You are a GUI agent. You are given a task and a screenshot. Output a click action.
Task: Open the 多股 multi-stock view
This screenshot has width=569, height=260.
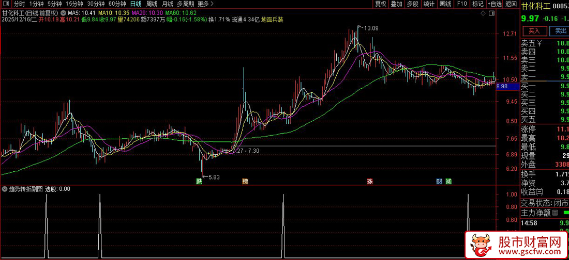(x=412, y=4)
